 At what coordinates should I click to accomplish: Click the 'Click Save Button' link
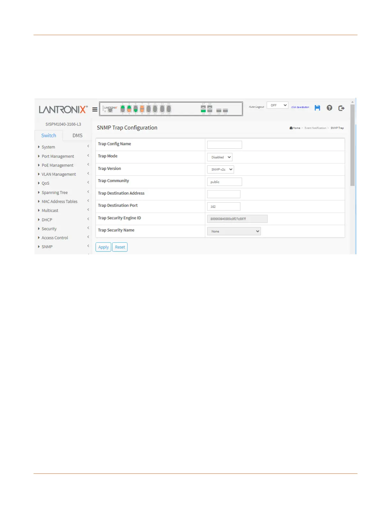300,107
